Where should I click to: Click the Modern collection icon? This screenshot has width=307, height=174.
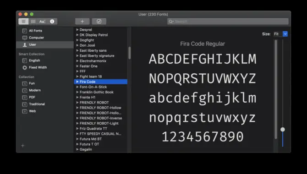[x=25, y=91]
